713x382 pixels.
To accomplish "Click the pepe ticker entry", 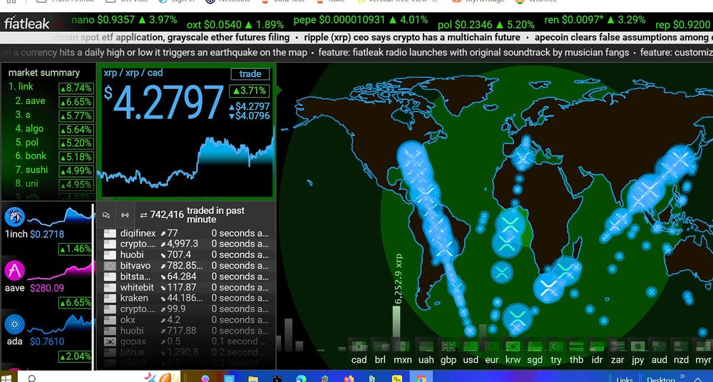I will tap(361, 20).
